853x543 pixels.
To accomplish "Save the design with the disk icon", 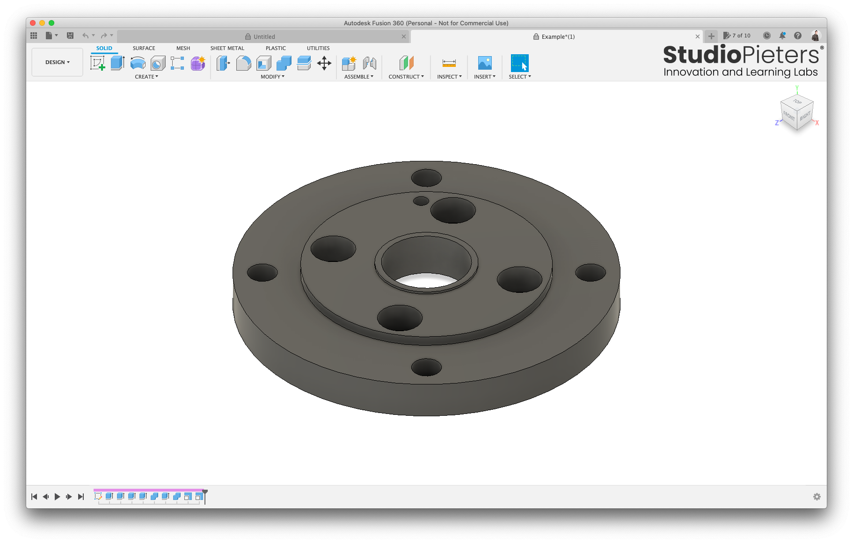I will click(70, 36).
